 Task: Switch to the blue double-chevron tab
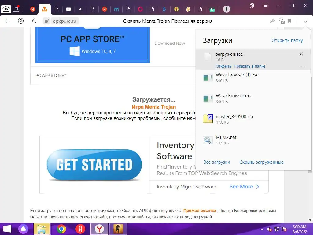coord(164,9)
